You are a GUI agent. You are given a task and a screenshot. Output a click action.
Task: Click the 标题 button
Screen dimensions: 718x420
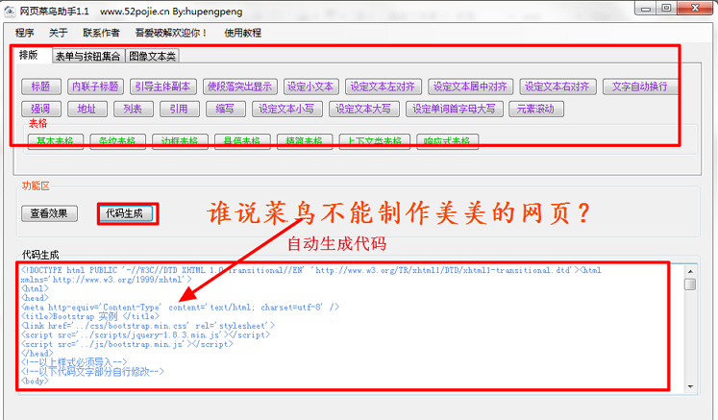tap(40, 86)
